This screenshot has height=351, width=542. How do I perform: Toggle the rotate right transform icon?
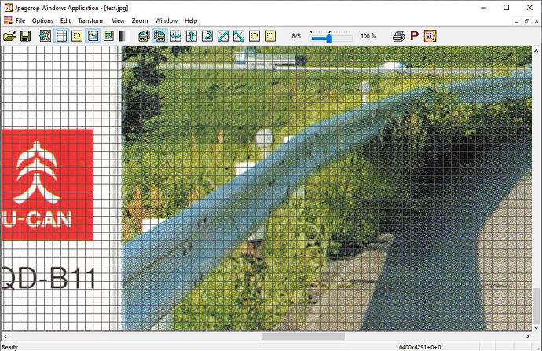coord(159,36)
